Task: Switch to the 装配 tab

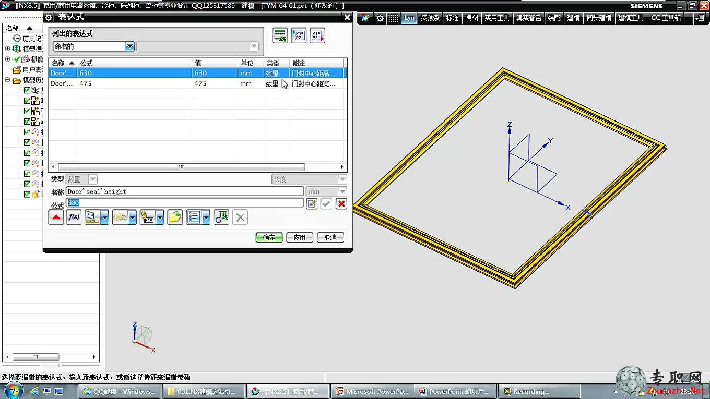Action: point(554,18)
